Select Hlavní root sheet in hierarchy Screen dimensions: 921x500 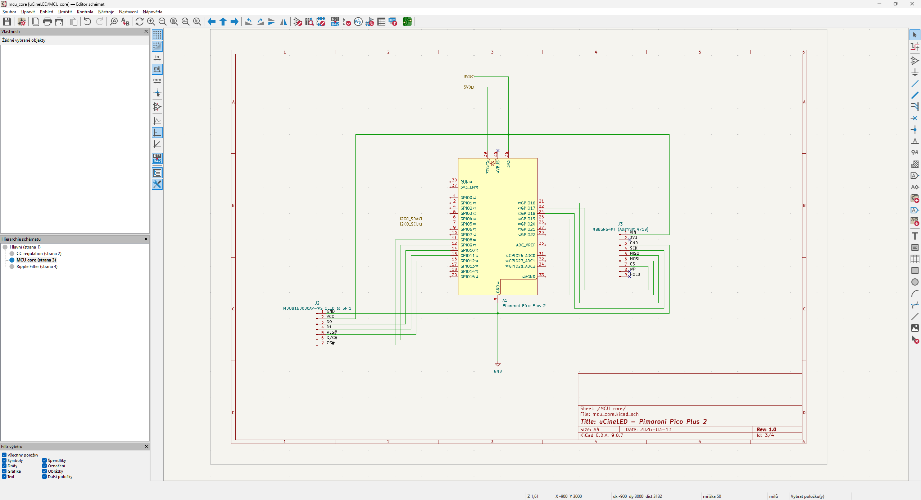click(25, 247)
